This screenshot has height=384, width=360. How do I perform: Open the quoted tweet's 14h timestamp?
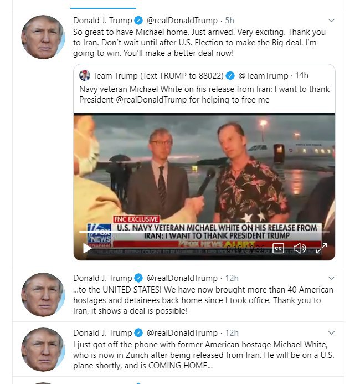[x=302, y=75]
